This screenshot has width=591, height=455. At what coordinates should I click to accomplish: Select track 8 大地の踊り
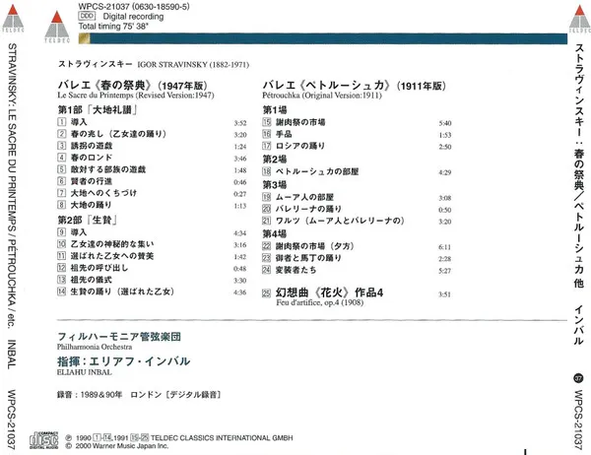[x=92, y=205]
